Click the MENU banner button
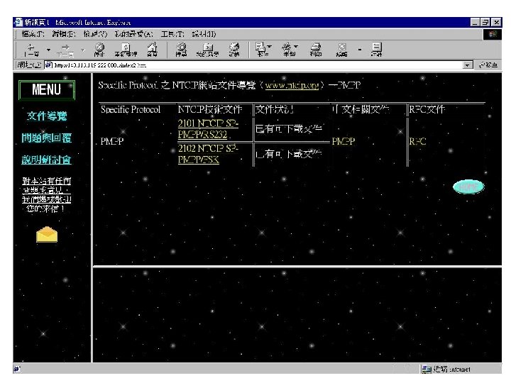Viewport: 511px width, 383px height. (47, 89)
